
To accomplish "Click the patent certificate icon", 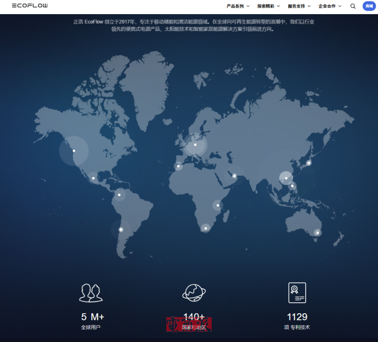I will tap(297, 293).
